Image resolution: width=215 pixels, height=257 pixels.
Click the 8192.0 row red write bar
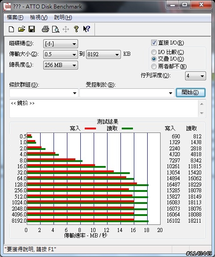pyautogui.click(x=80, y=220)
